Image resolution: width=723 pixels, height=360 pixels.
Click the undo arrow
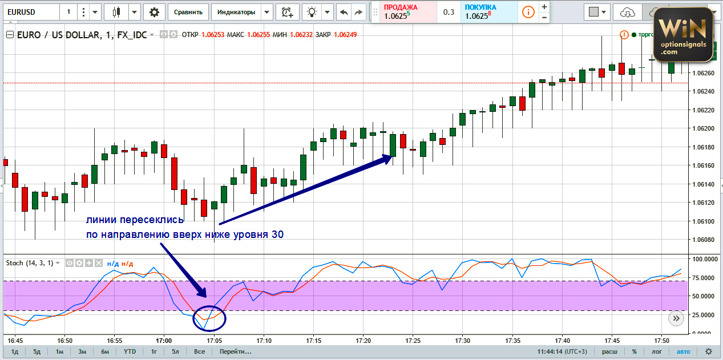[x=344, y=11]
